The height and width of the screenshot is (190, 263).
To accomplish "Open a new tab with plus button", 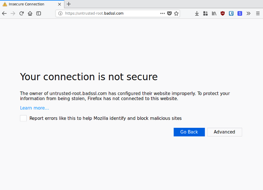I will pos(69,4).
